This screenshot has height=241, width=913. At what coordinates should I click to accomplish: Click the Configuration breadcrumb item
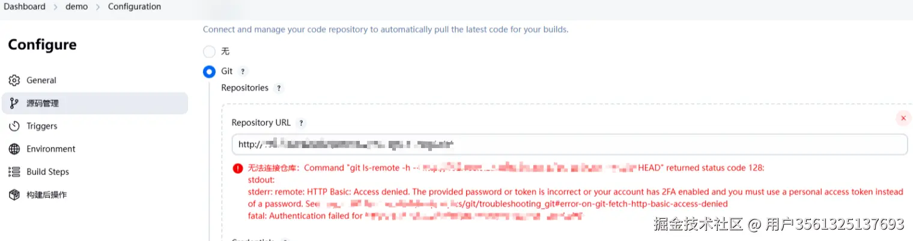tap(135, 7)
